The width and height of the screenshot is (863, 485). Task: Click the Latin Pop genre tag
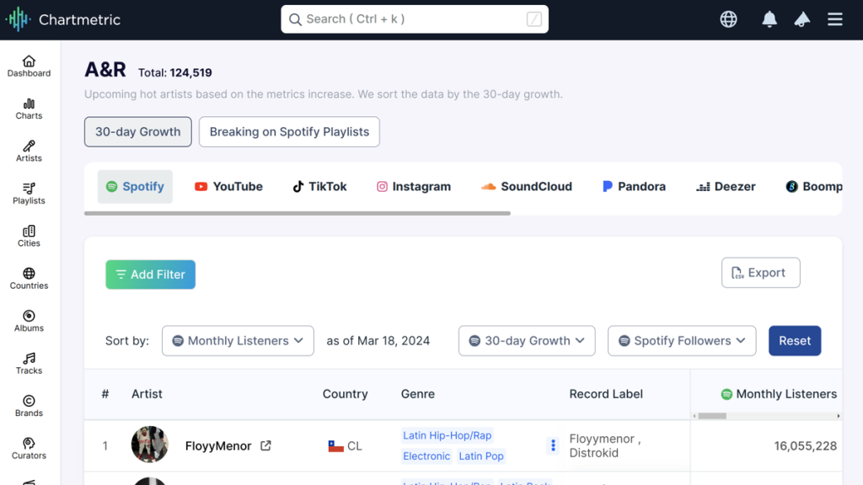pos(481,456)
